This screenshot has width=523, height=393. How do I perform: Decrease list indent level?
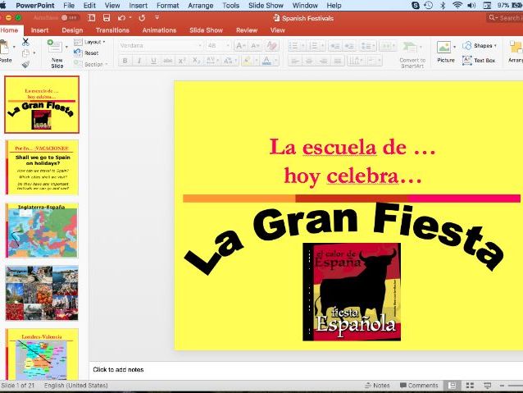(335, 46)
